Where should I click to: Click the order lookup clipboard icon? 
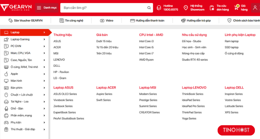212,8
